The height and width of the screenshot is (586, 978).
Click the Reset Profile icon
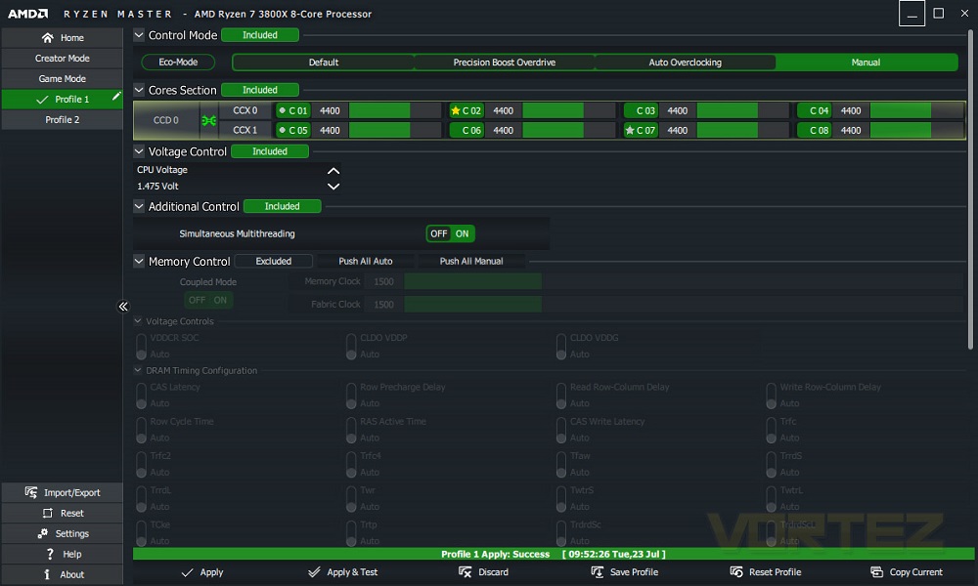pos(736,572)
